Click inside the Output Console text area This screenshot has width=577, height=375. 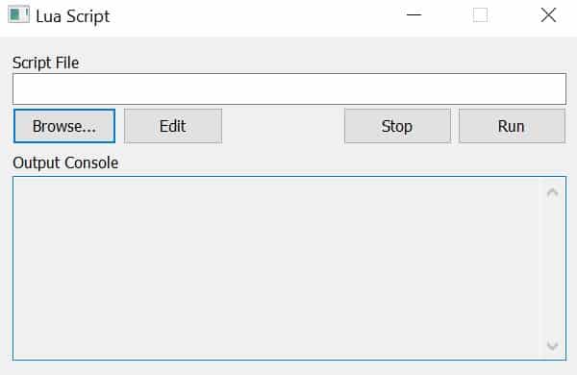pyautogui.click(x=276, y=268)
